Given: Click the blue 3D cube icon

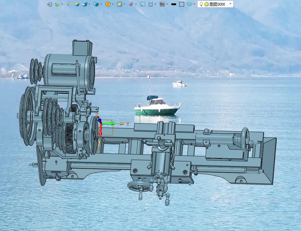Looking at the screenshot, I should [85, 4].
